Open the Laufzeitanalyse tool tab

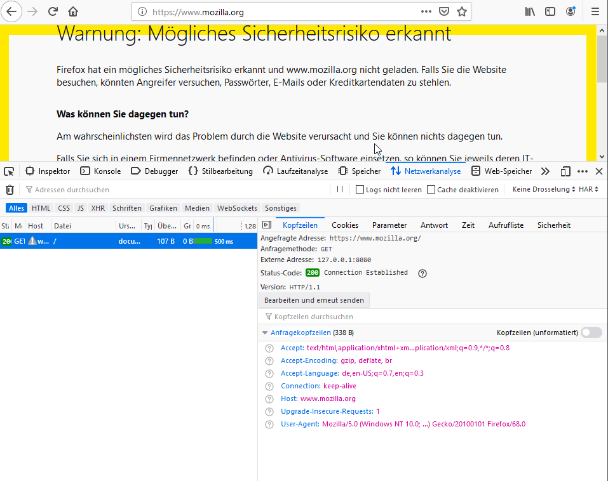tap(295, 171)
